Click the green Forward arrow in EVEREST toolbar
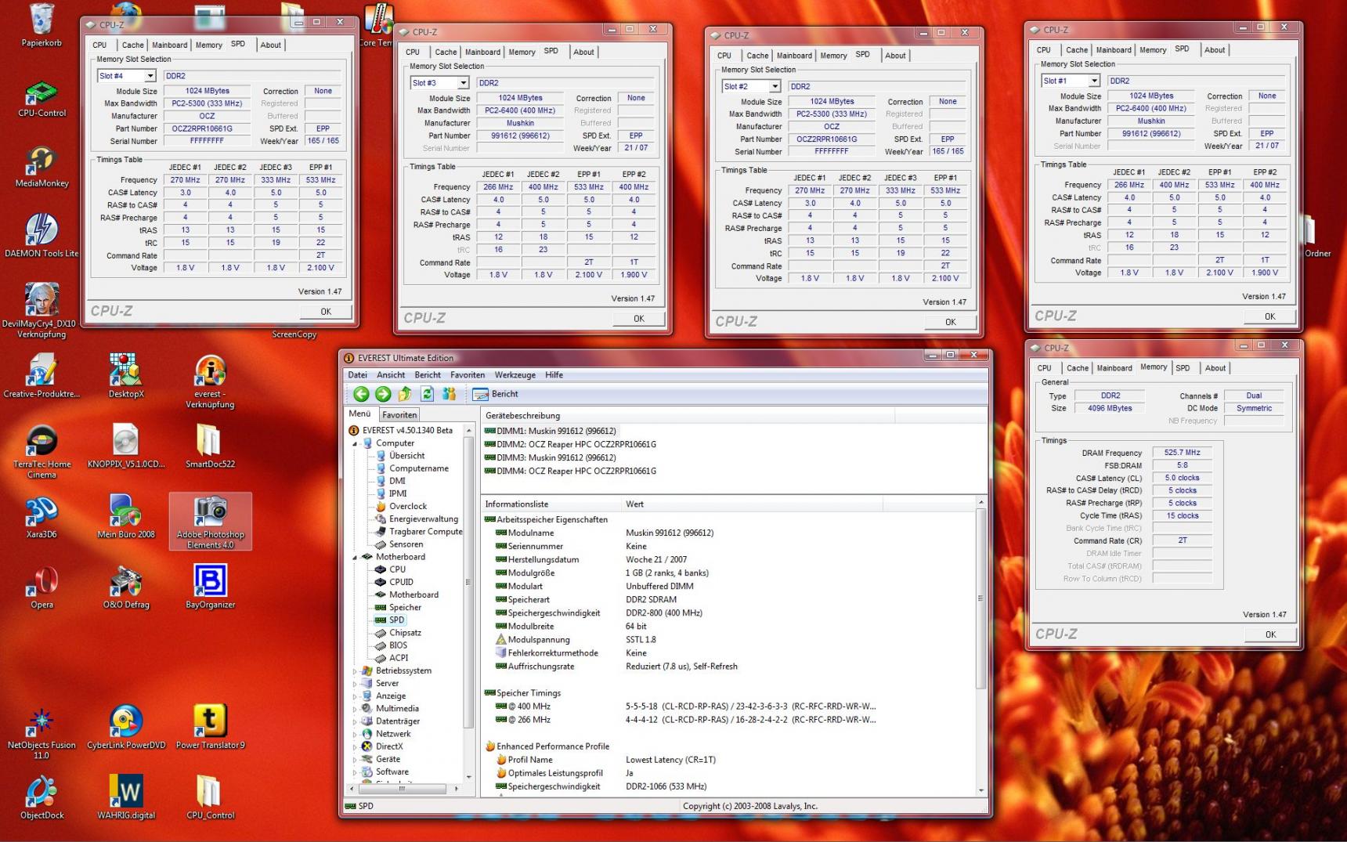The width and height of the screenshot is (1347, 842). (x=383, y=394)
